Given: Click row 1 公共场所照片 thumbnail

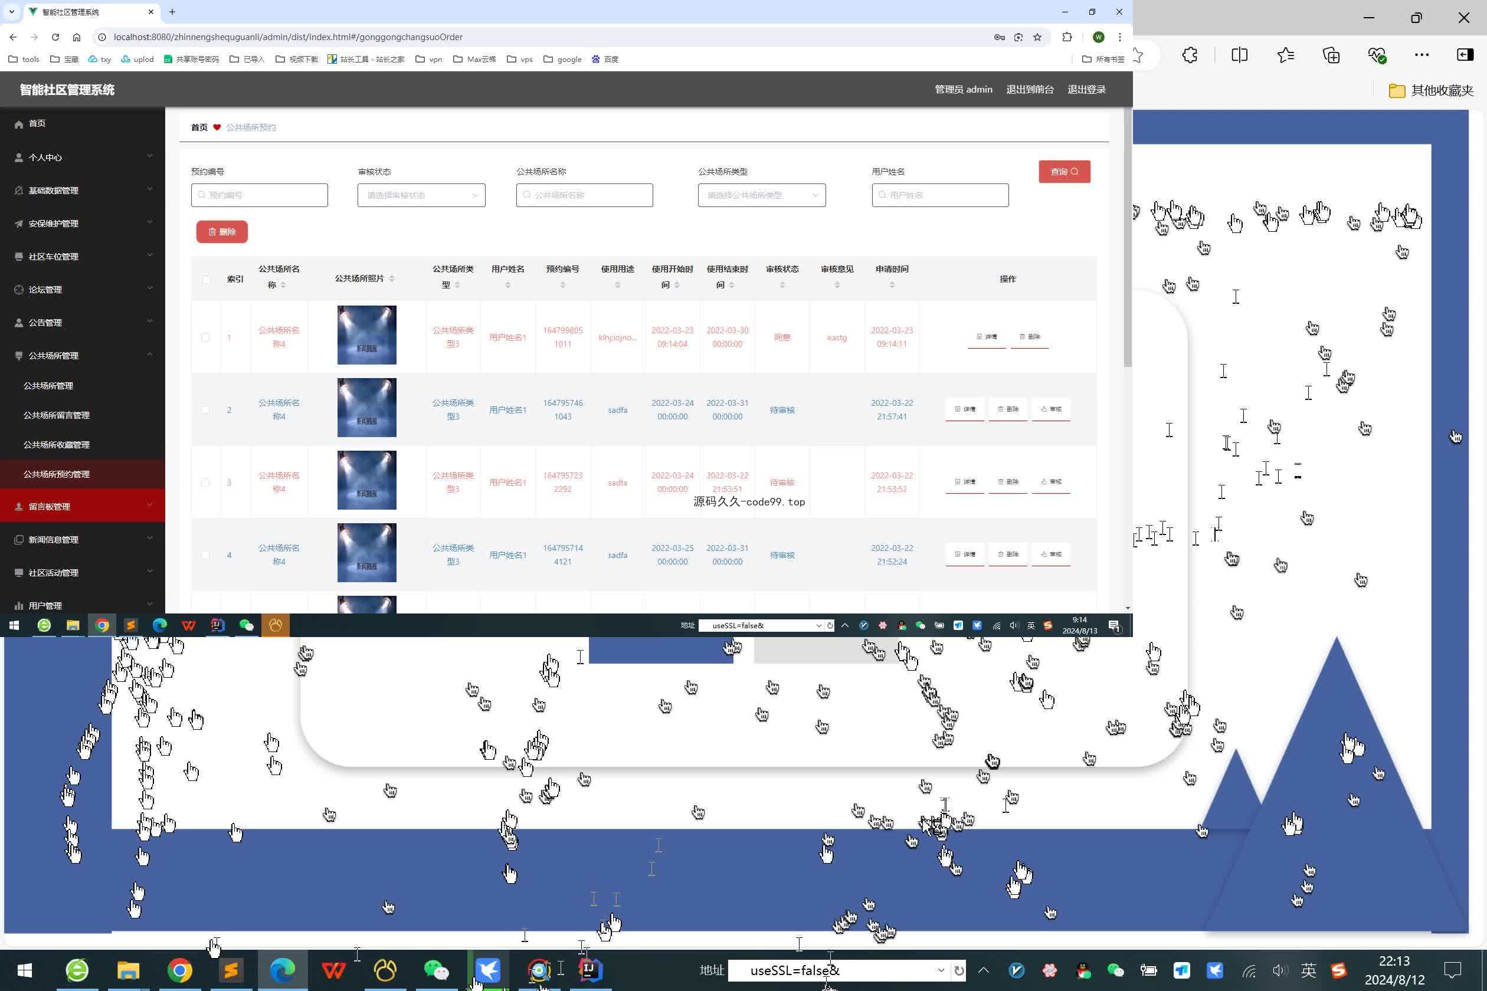Looking at the screenshot, I should (366, 335).
